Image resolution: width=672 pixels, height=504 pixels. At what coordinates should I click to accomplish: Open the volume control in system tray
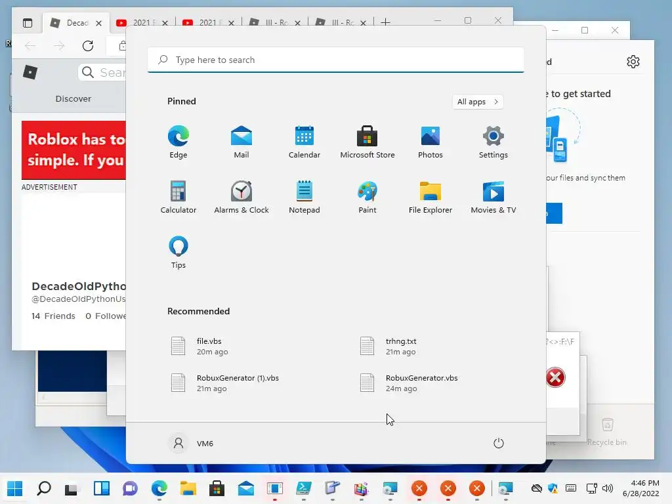pos(608,488)
